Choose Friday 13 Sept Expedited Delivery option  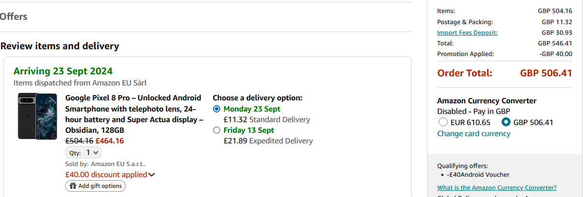[x=216, y=130]
